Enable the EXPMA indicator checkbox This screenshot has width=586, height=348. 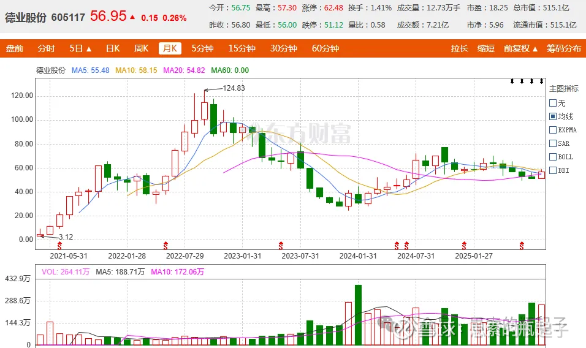tap(553, 130)
